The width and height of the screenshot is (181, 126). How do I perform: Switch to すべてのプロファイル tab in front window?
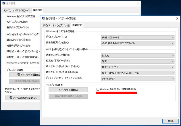pos(61,26)
